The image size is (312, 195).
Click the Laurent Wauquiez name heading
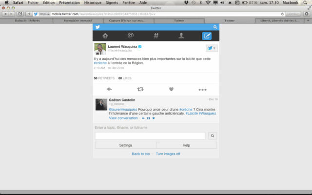point(122,47)
